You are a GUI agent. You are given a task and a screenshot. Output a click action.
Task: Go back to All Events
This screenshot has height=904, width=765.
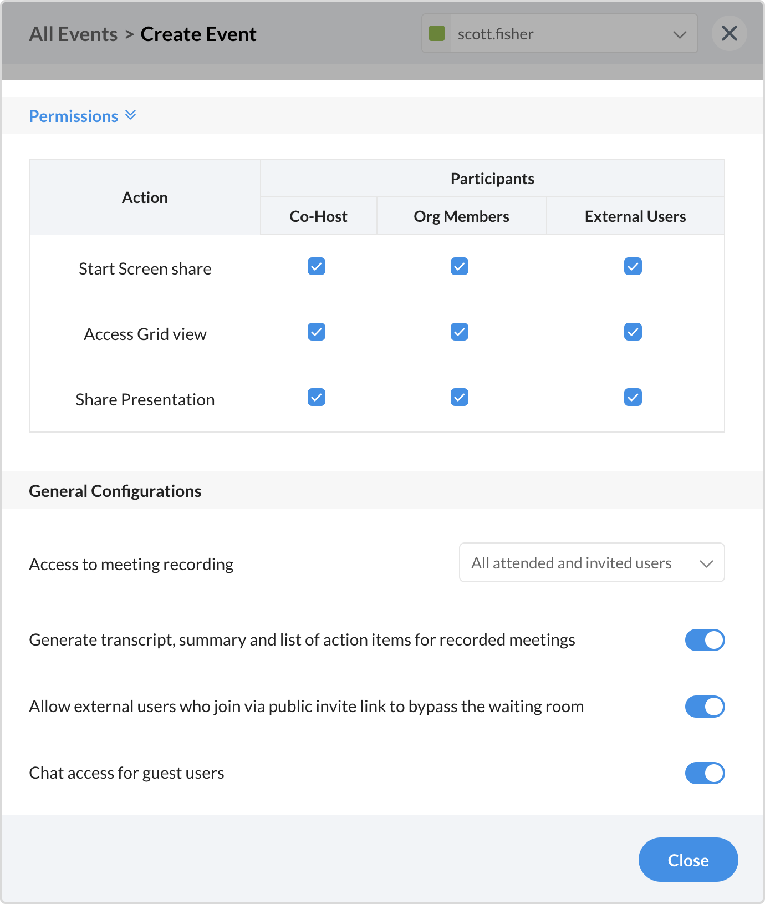click(73, 34)
